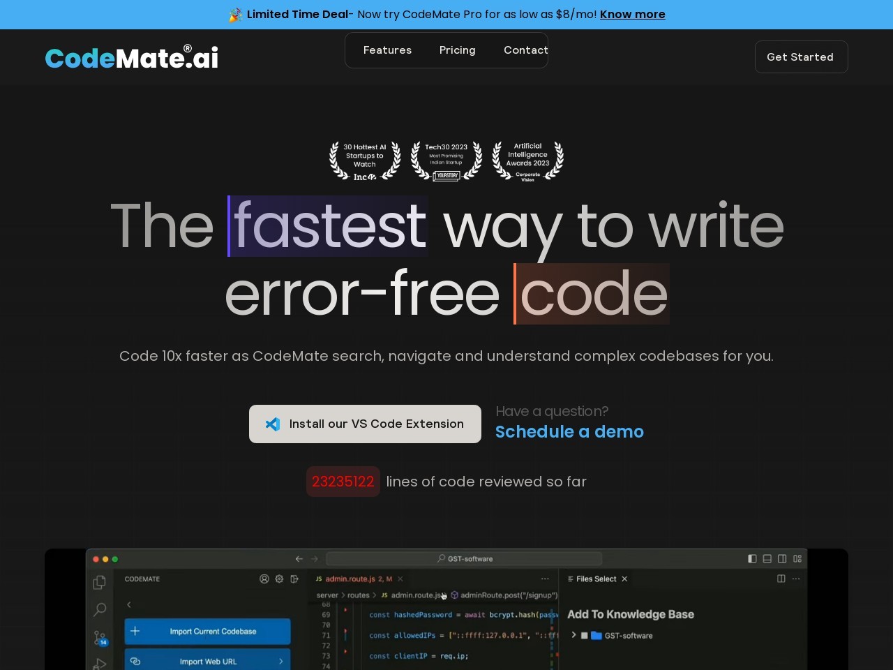Toggle the primary sidebar layout icon

(x=752, y=558)
